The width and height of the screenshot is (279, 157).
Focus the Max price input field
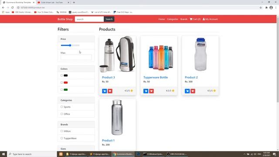(x=76, y=57)
